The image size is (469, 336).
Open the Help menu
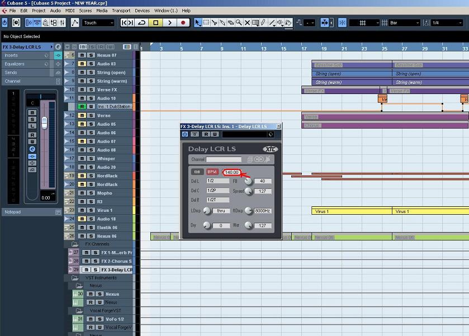pos(186,11)
